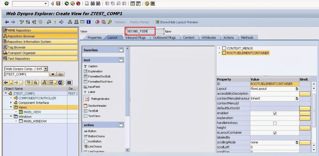Expand the Component Interface tree node
The height and width of the screenshot is (156, 319).
click(11, 103)
